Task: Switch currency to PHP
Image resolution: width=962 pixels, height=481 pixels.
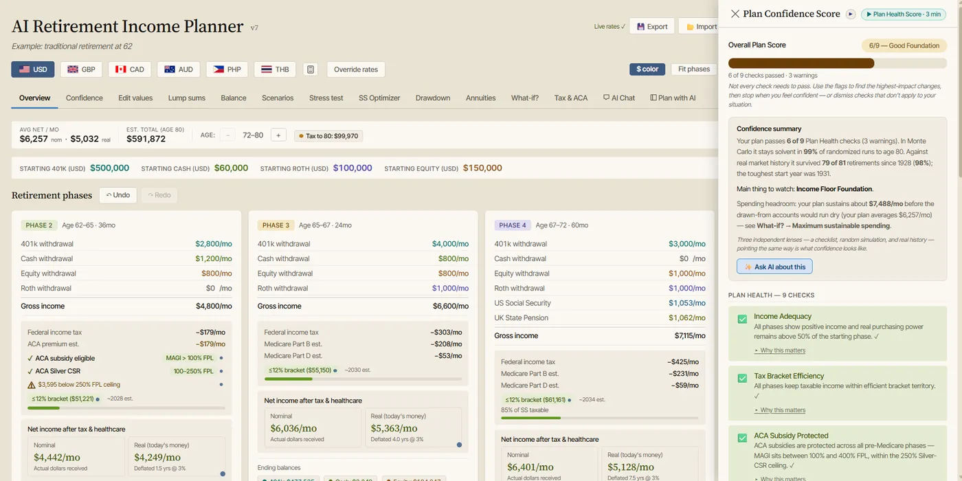Action: 227,69
